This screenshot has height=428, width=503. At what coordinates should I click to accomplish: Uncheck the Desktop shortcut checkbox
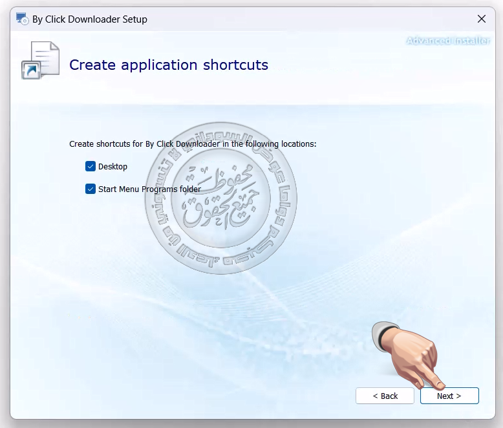point(91,167)
